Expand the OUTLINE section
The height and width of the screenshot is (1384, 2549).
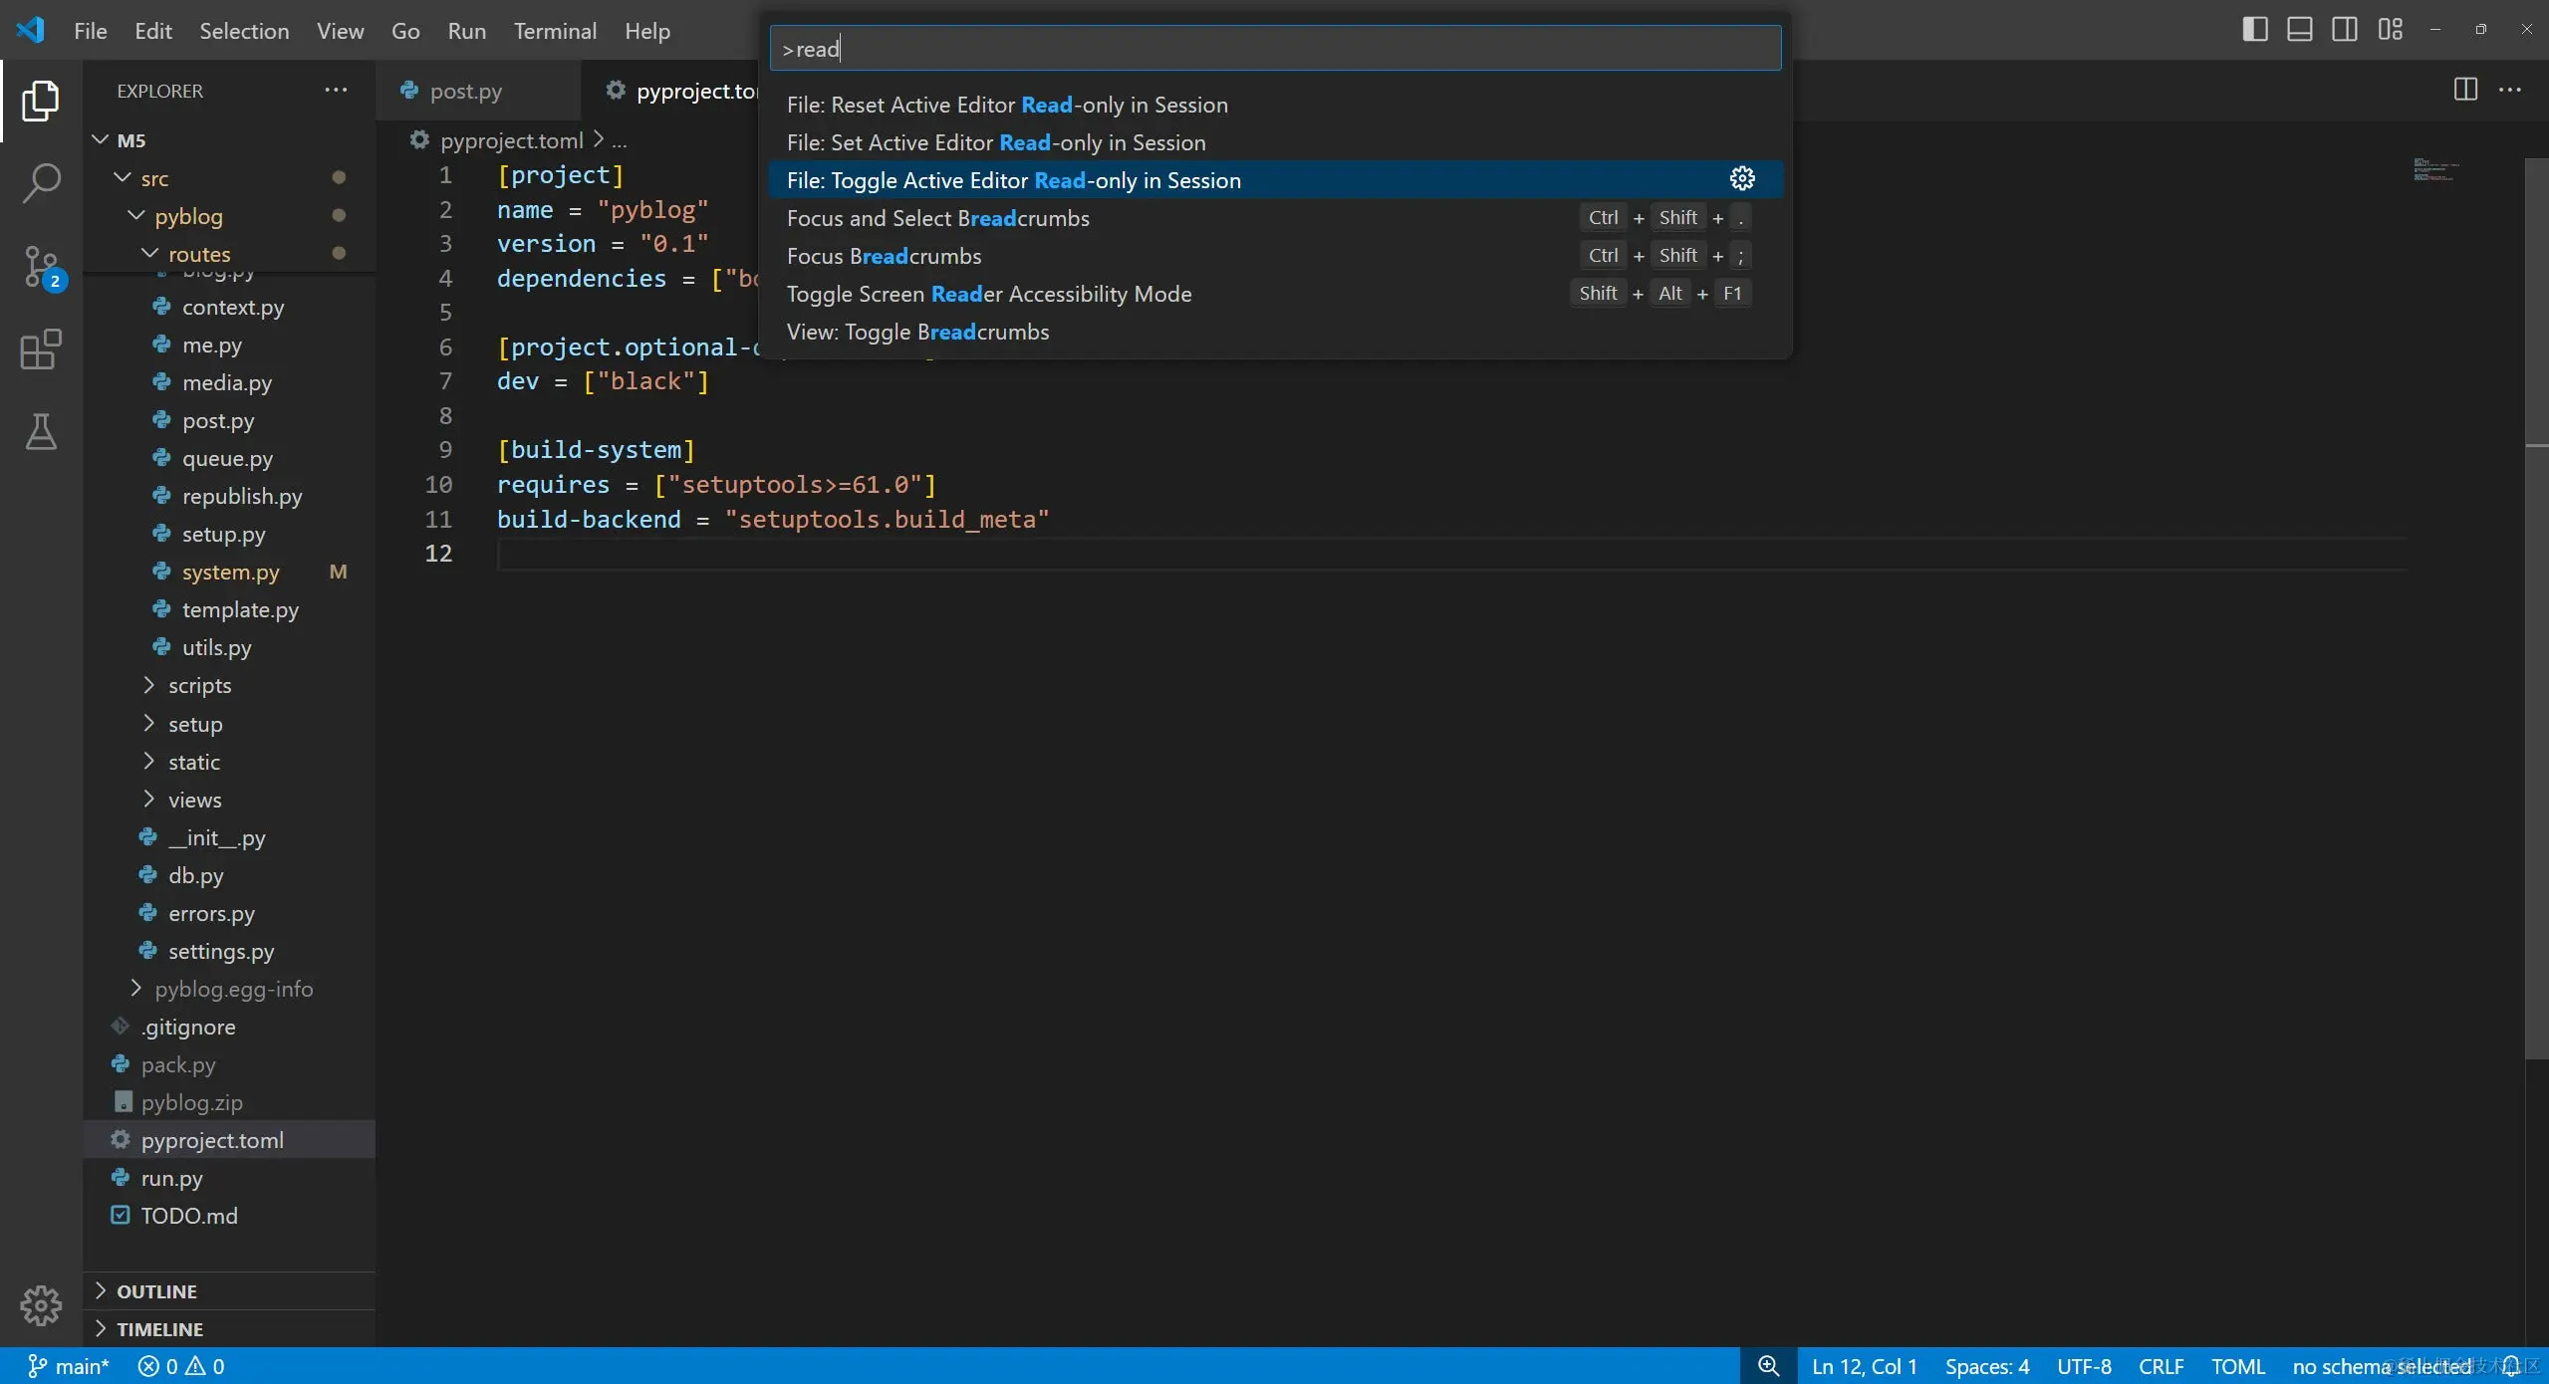(156, 1290)
